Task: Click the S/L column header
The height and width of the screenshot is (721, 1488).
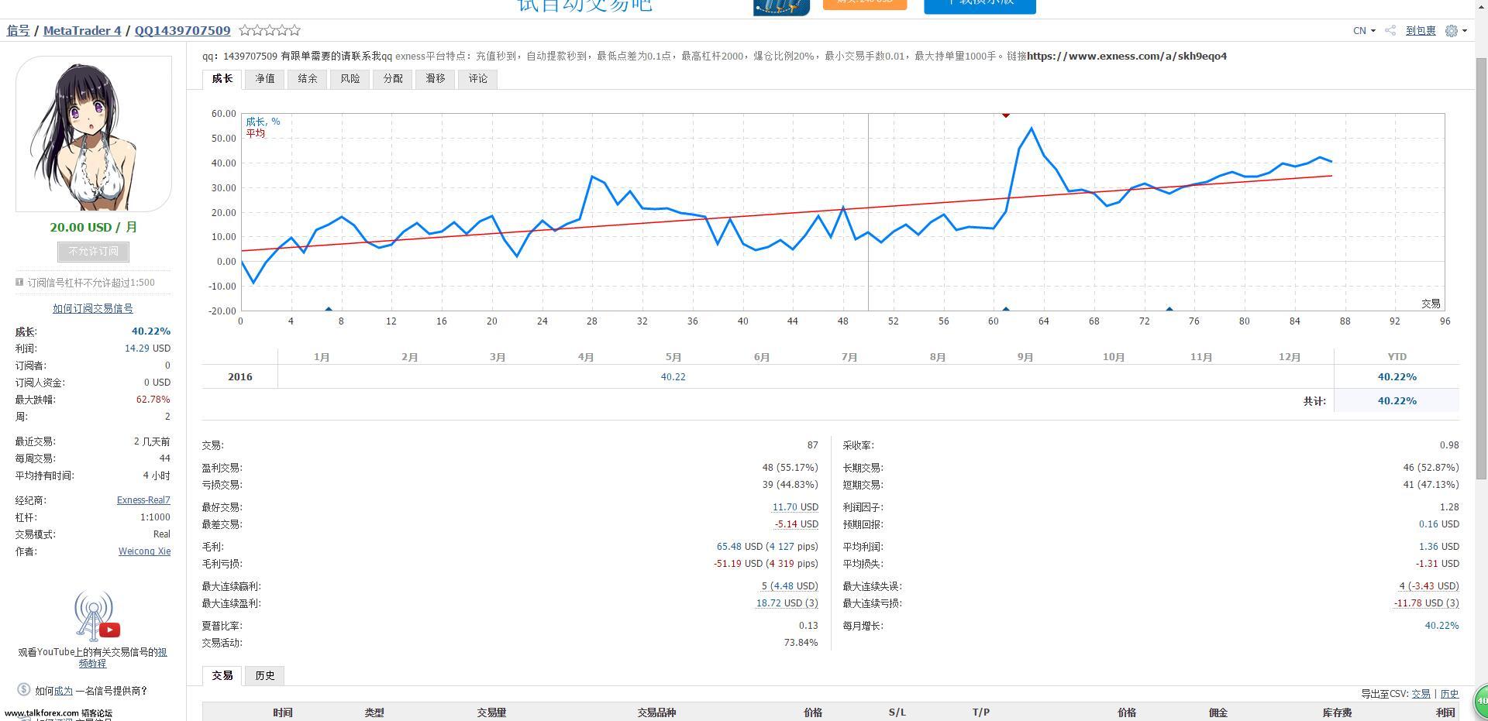Action: click(x=897, y=712)
